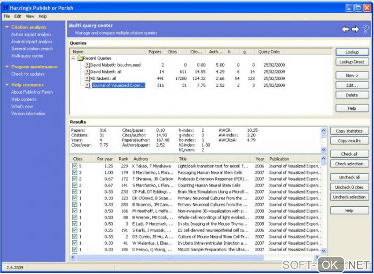
Task: Click query icon for David Nisbett: bio,chm,med
Action: click(87, 65)
